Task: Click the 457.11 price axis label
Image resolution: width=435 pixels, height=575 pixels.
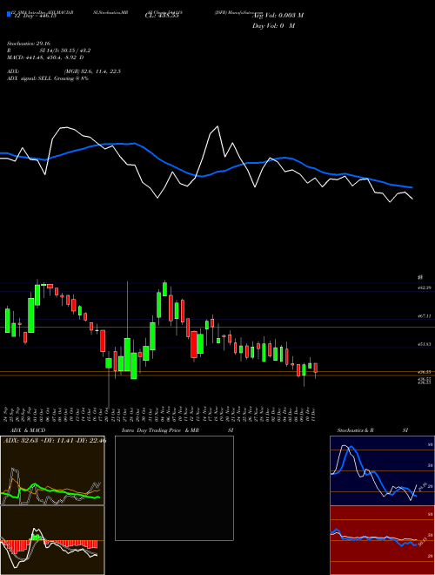Action: [x=425, y=315]
